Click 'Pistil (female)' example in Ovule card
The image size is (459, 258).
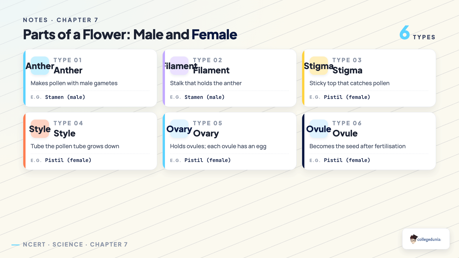point(347,160)
